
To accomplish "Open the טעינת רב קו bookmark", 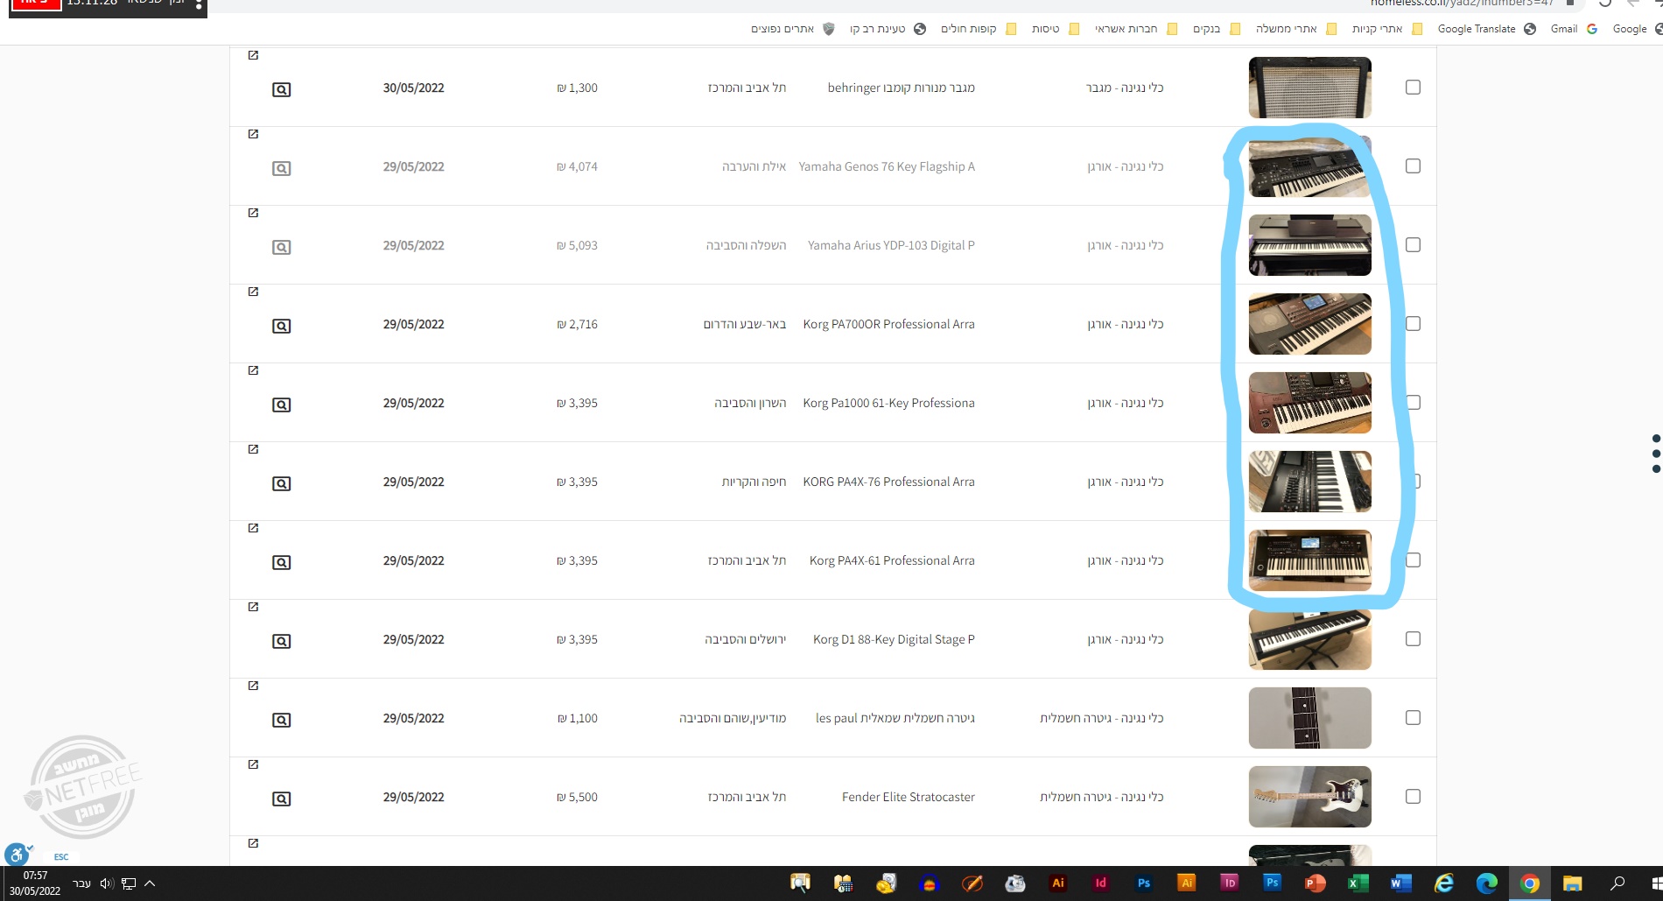I will coord(888,29).
